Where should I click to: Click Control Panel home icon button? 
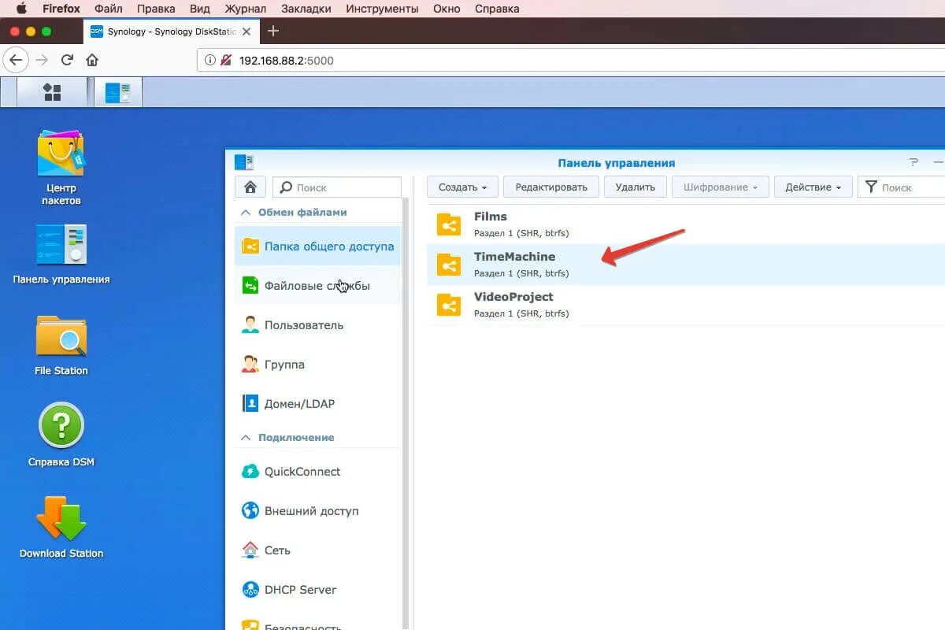pos(250,187)
